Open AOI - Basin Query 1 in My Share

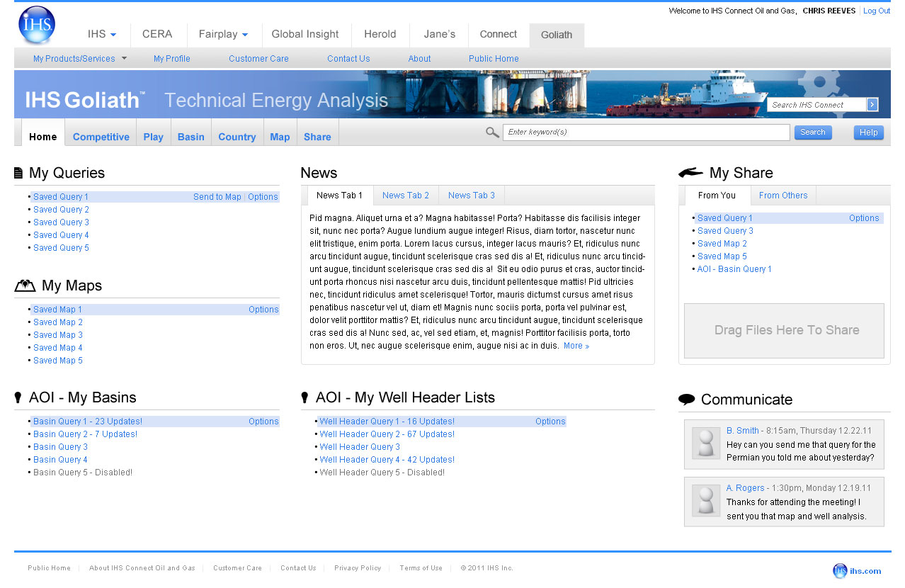[734, 269]
